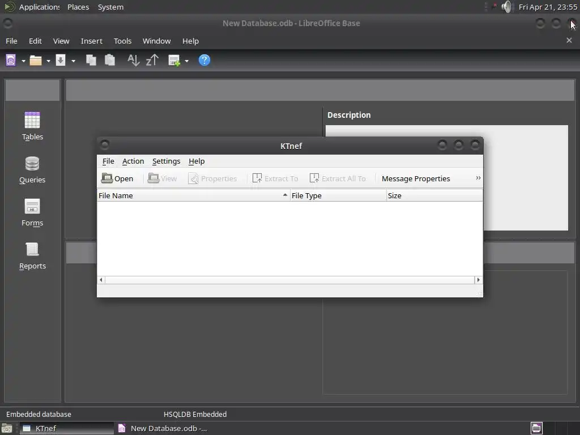Screen dimensions: 580x435
Task: Select Reports in the Database pane
Action: point(32,256)
